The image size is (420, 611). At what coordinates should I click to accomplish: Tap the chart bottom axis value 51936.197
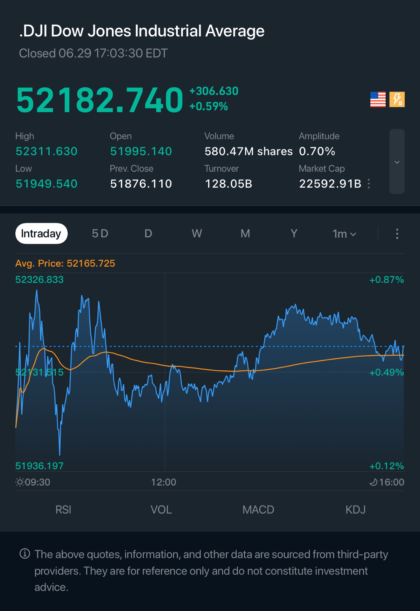40,466
